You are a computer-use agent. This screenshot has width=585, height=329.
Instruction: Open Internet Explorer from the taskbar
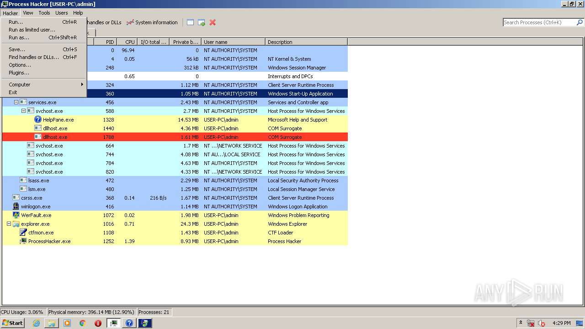click(x=36, y=323)
